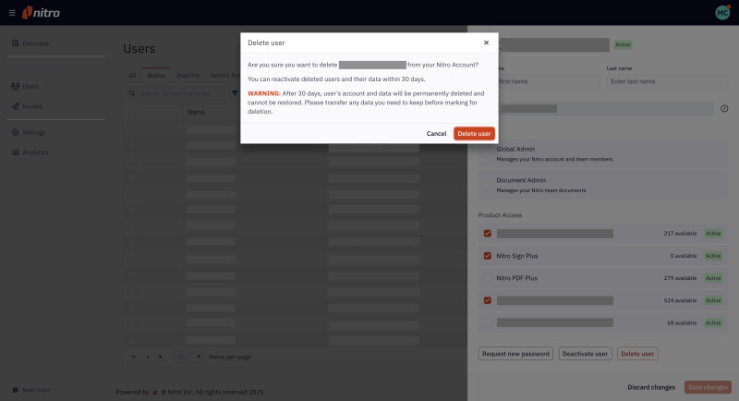Image resolution: width=739 pixels, height=401 pixels.
Task: Open Settings in the sidebar
Action: (34, 132)
